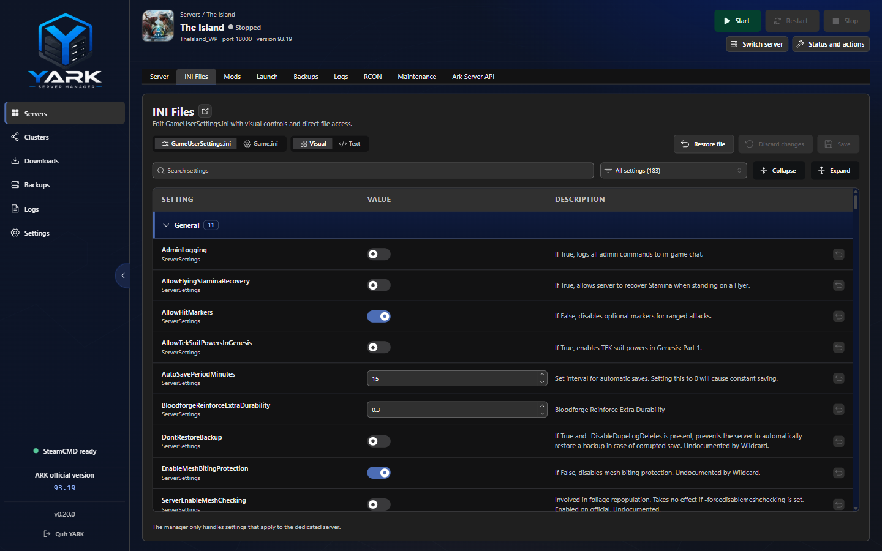Open the Backups tab in the tab bar
Screen dimensions: 882x551
(306, 77)
